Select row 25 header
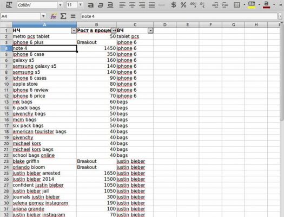 click(6, 173)
